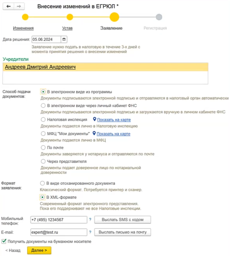Viewport: 230px width, 256px height.
Task: Go to the Изменения step label
Action: click(23, 28)
